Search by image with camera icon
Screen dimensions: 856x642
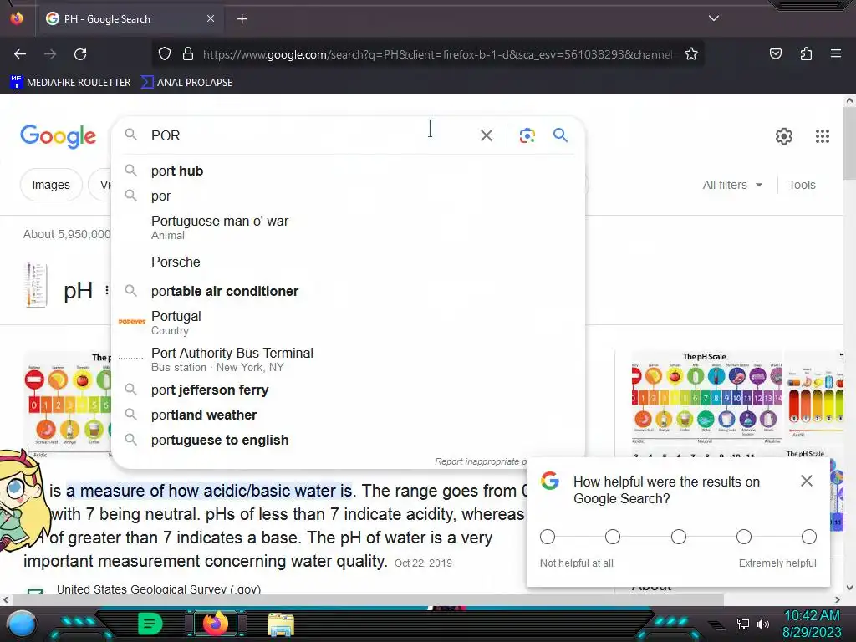527,135
